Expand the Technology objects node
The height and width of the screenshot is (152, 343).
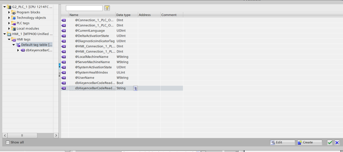(9, 18)
